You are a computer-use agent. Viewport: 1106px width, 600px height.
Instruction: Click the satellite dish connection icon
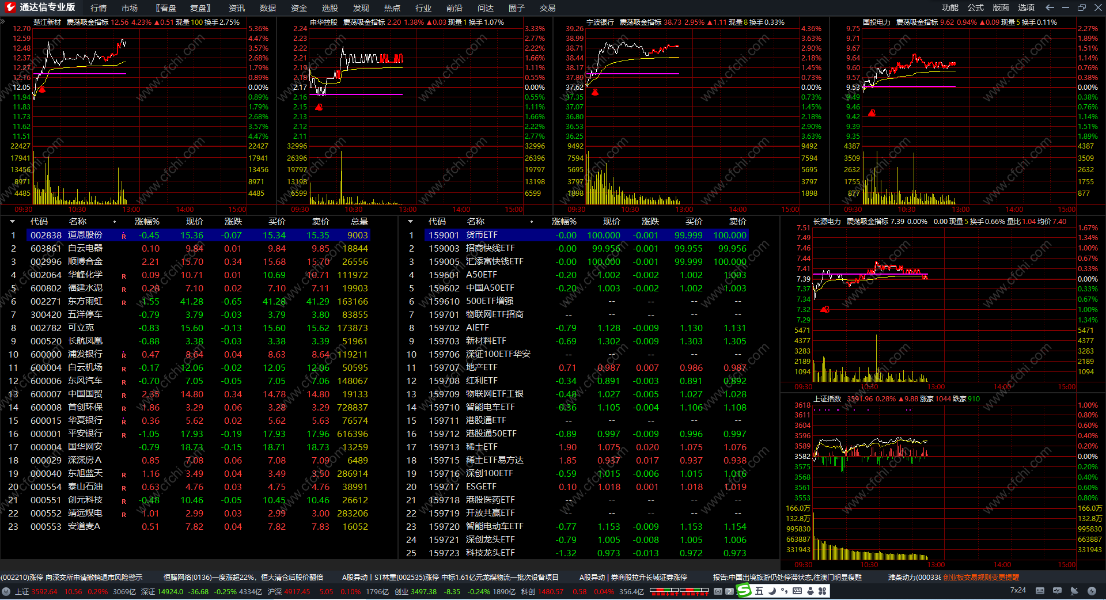pos(1074,591)
